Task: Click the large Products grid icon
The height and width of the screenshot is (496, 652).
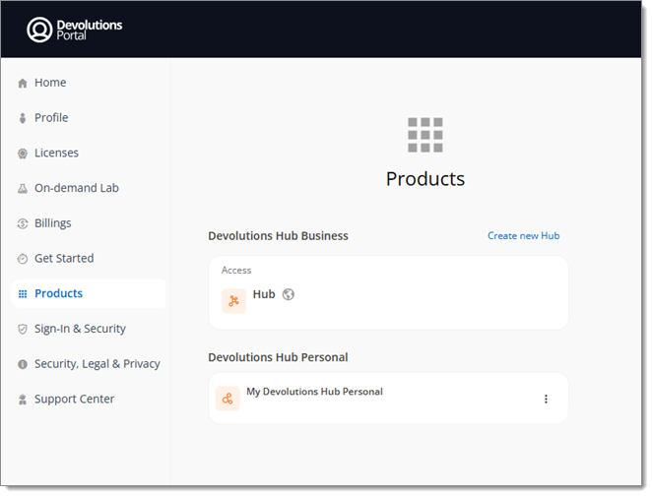Action: pos(424,135)
